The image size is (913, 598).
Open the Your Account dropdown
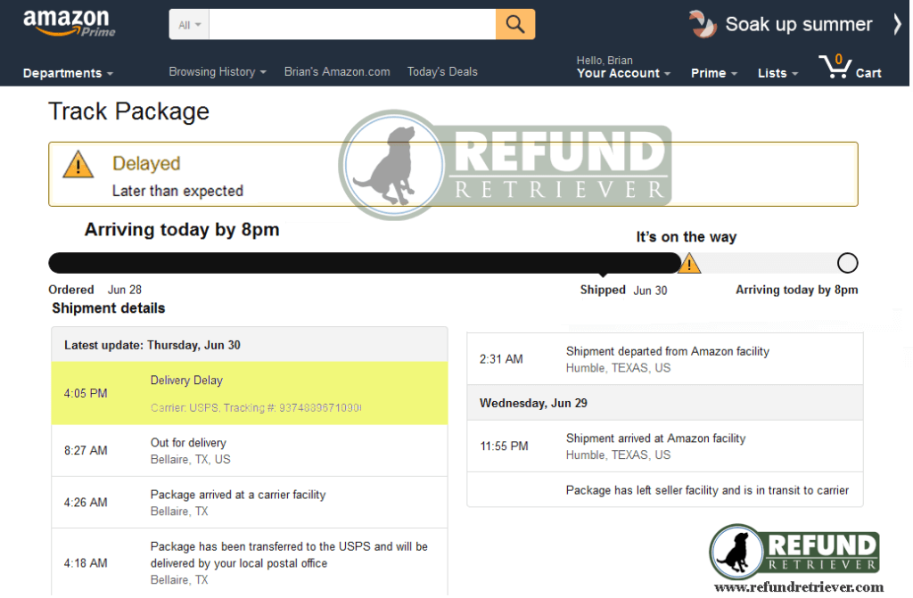(x=623, y=73)
